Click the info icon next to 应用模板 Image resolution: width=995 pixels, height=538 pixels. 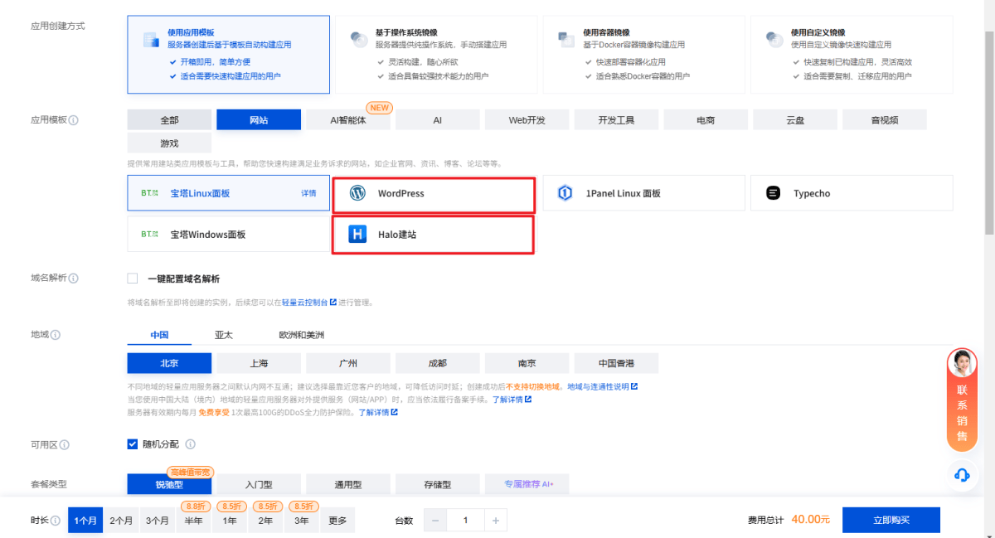click(74, 120)
